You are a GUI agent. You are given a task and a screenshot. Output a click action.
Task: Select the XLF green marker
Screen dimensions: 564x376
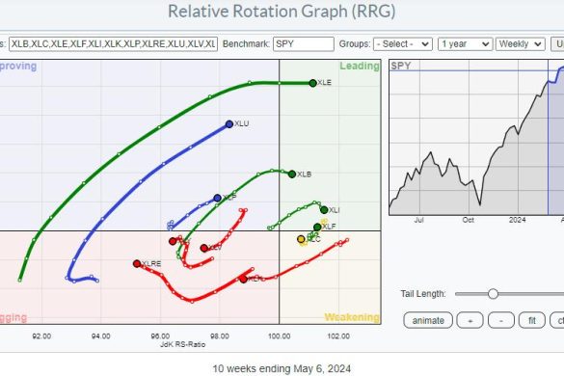click(x=317, y=227)
